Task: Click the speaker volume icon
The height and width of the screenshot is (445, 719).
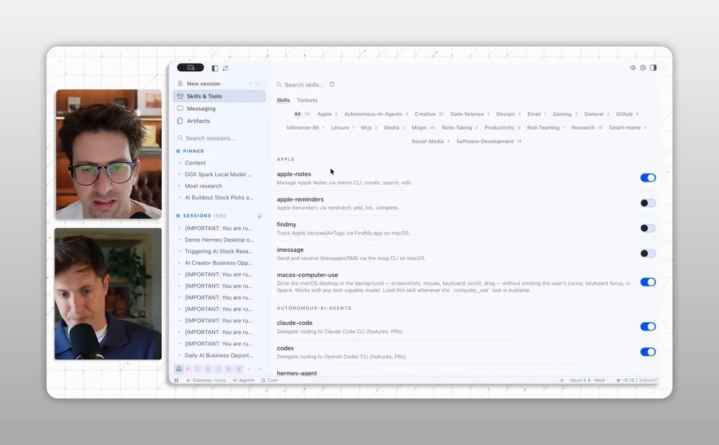Action: tap(632, 67)
